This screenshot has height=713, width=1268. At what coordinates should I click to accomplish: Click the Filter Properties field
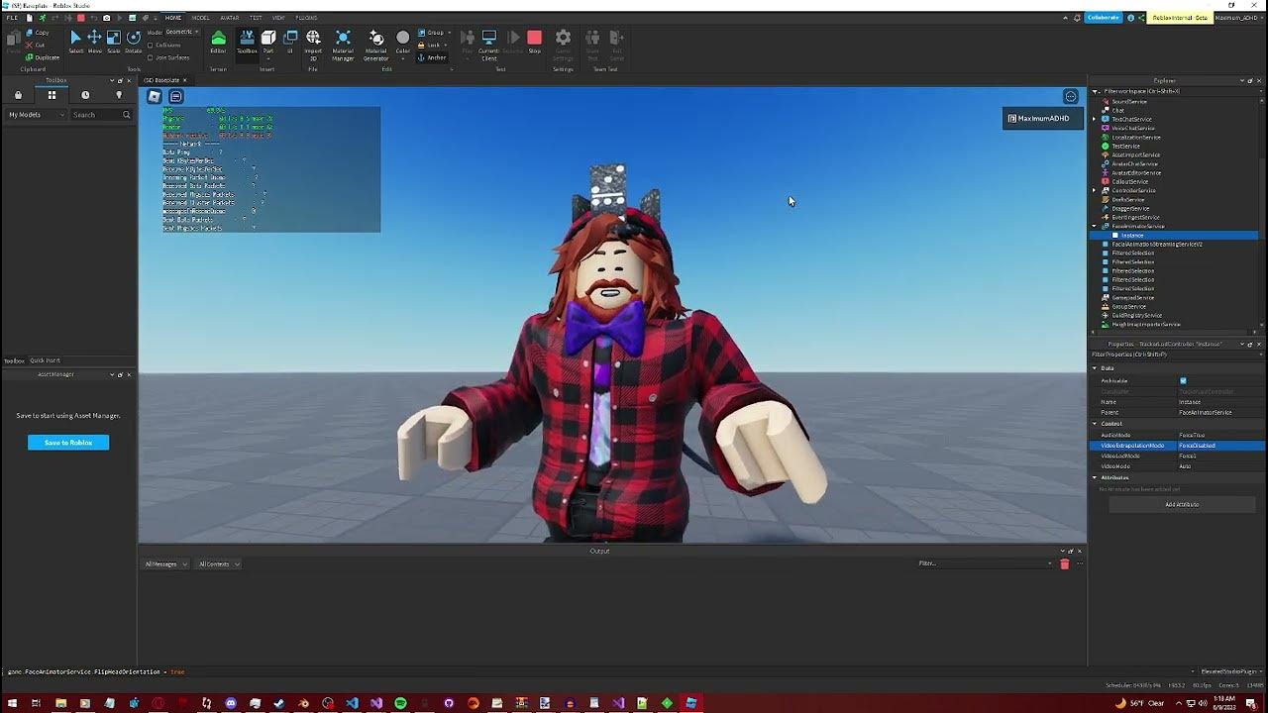[1177, 354]
